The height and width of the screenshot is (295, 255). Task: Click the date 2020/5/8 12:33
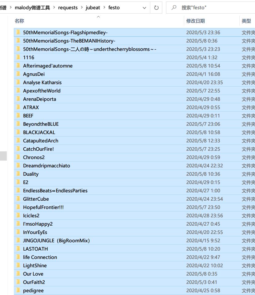point(203,141)
